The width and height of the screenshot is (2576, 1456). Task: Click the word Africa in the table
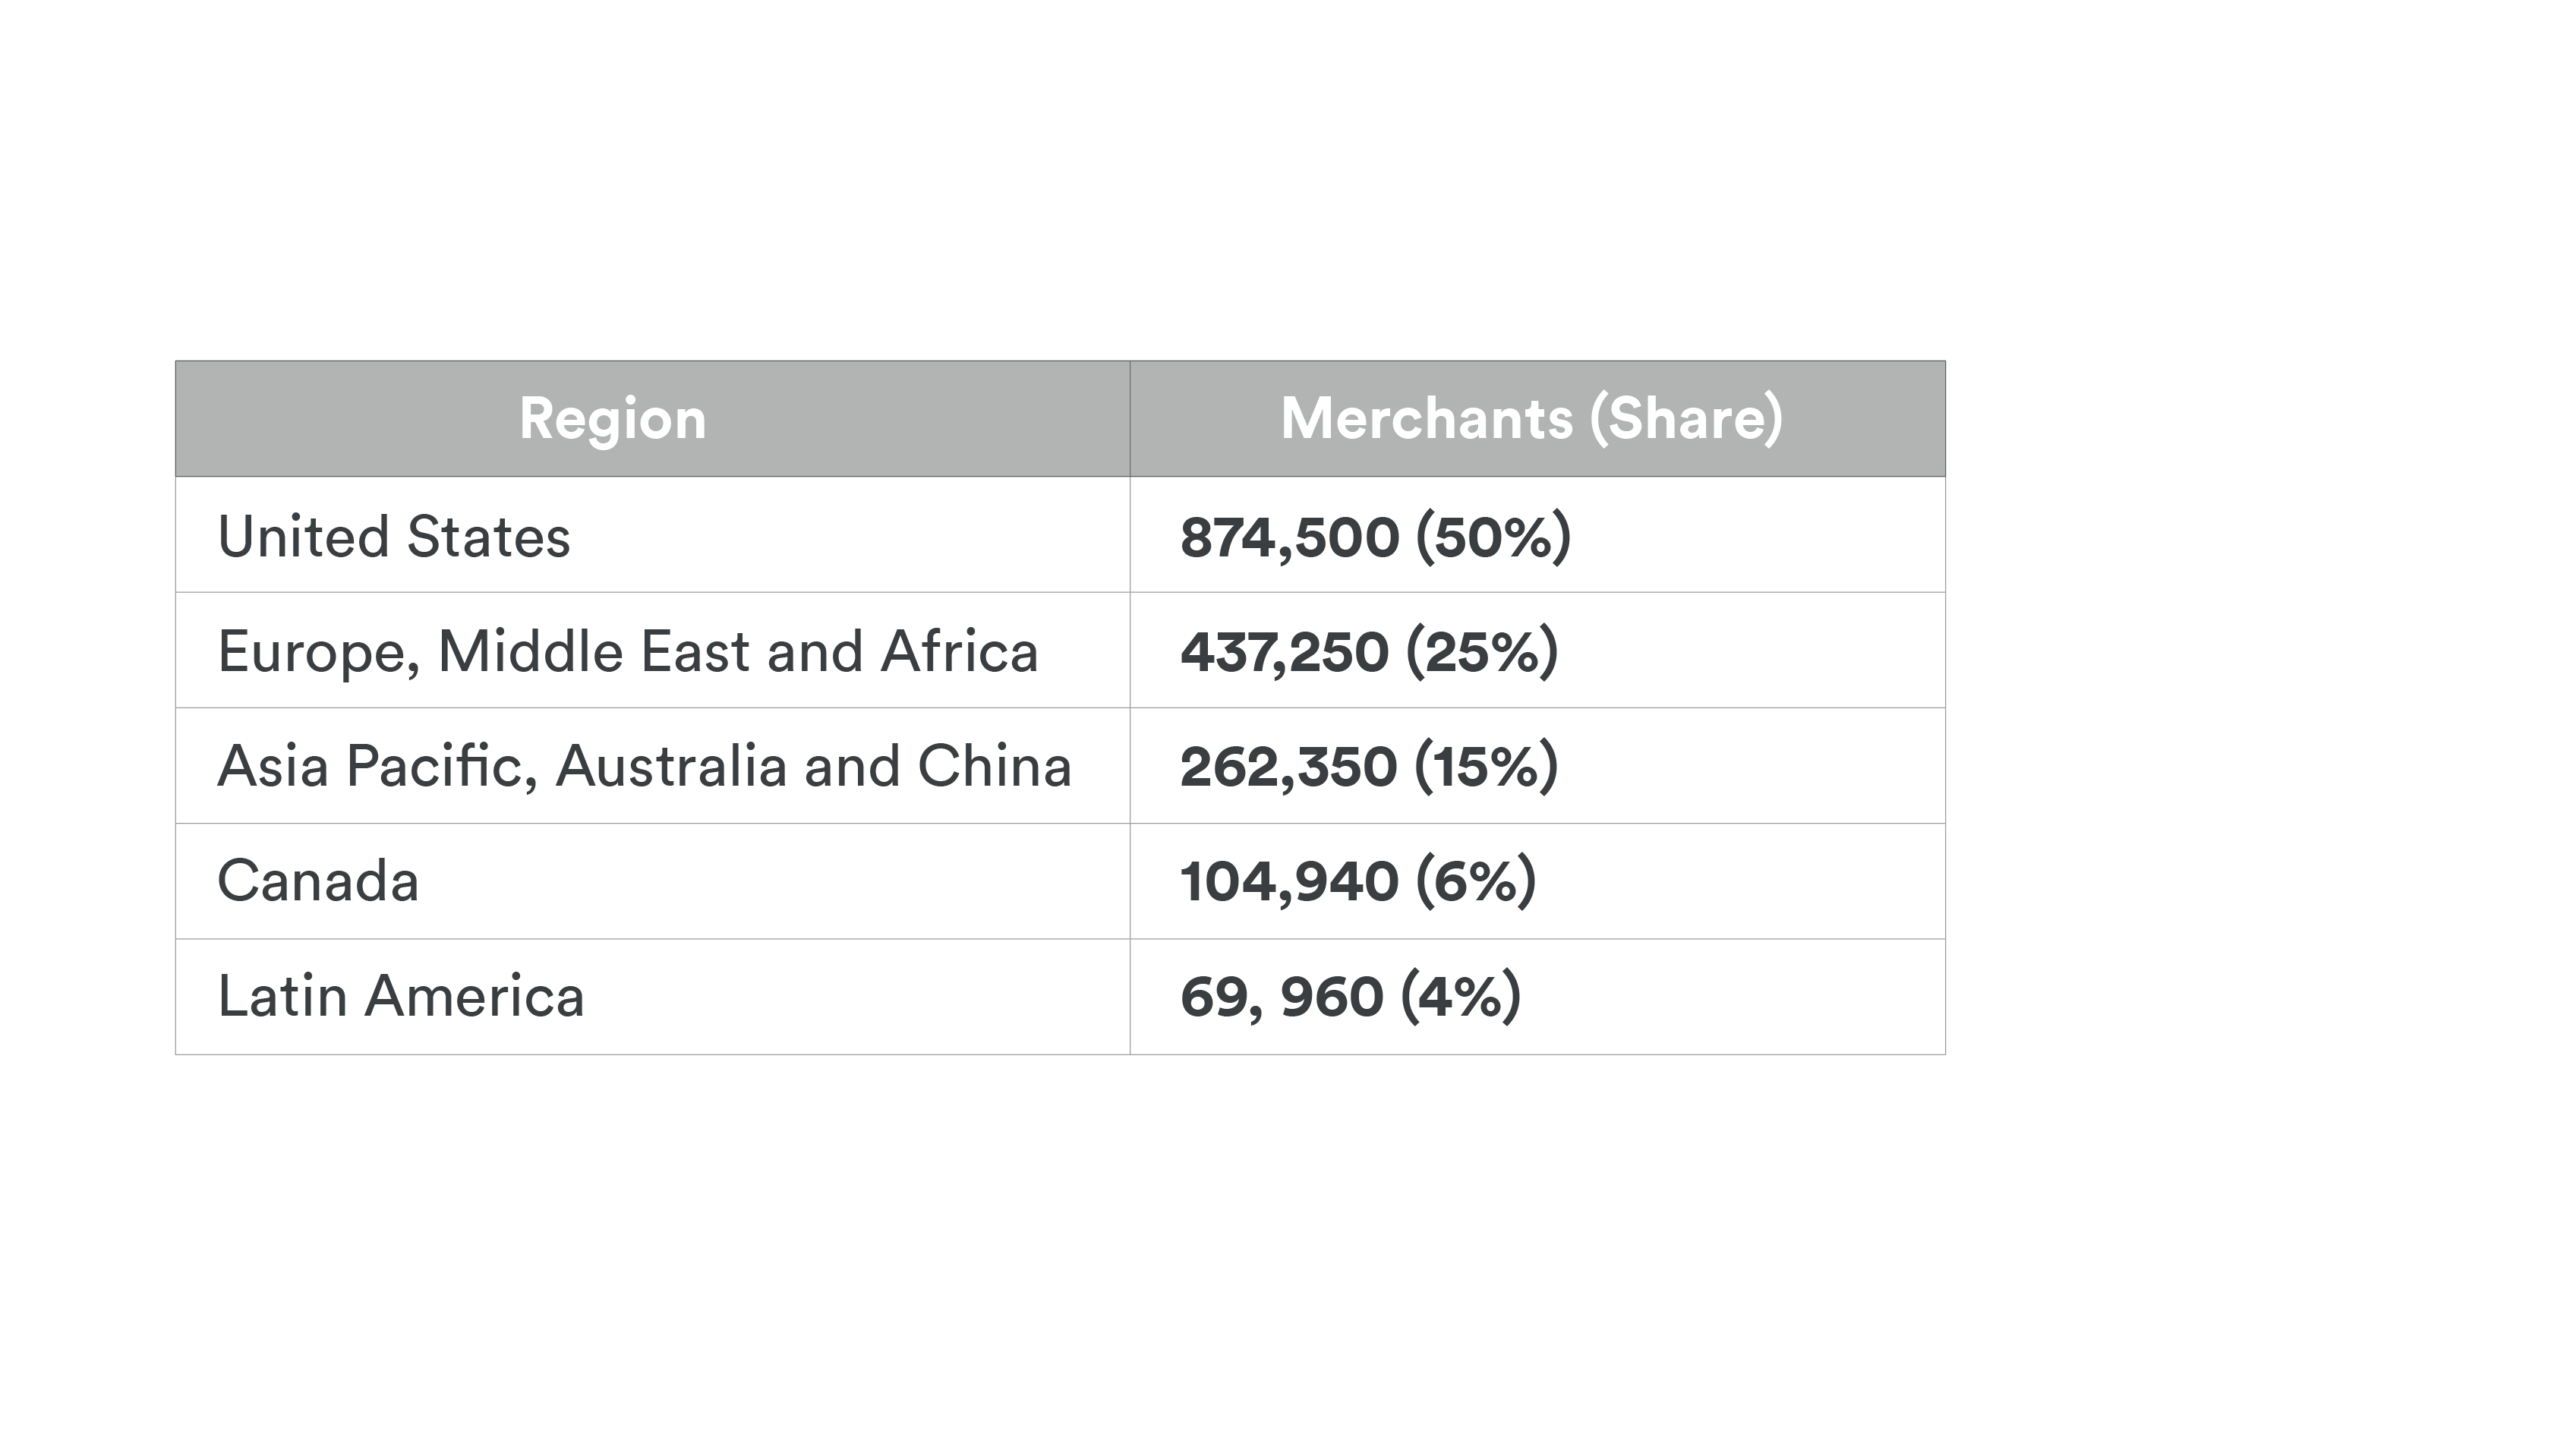[x=959, y=652]
